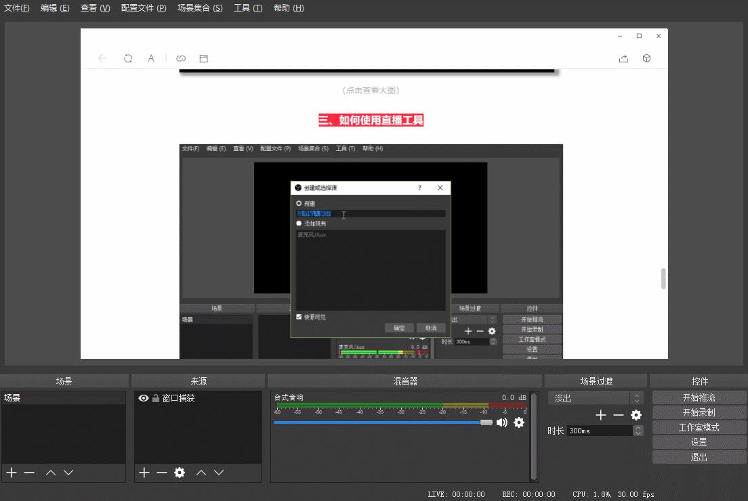Open the 查看(V) menu
Viewport: 748px width, 501px height.
(x=95, y=8)
